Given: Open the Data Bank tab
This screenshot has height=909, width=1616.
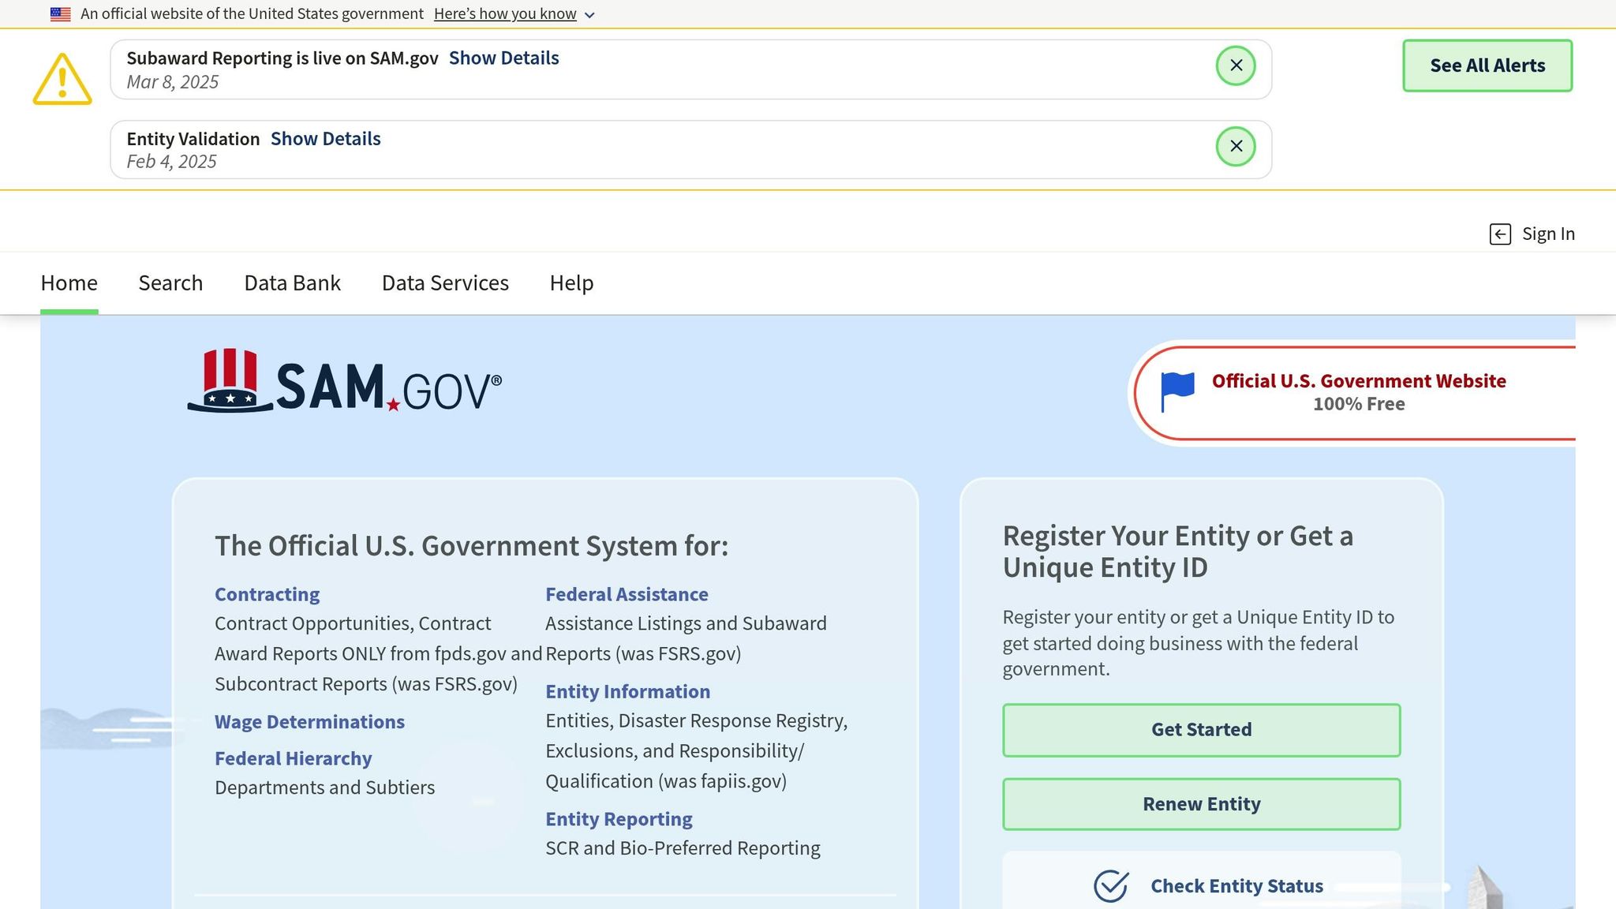Looking at the screenshot, I should point(292,283).
